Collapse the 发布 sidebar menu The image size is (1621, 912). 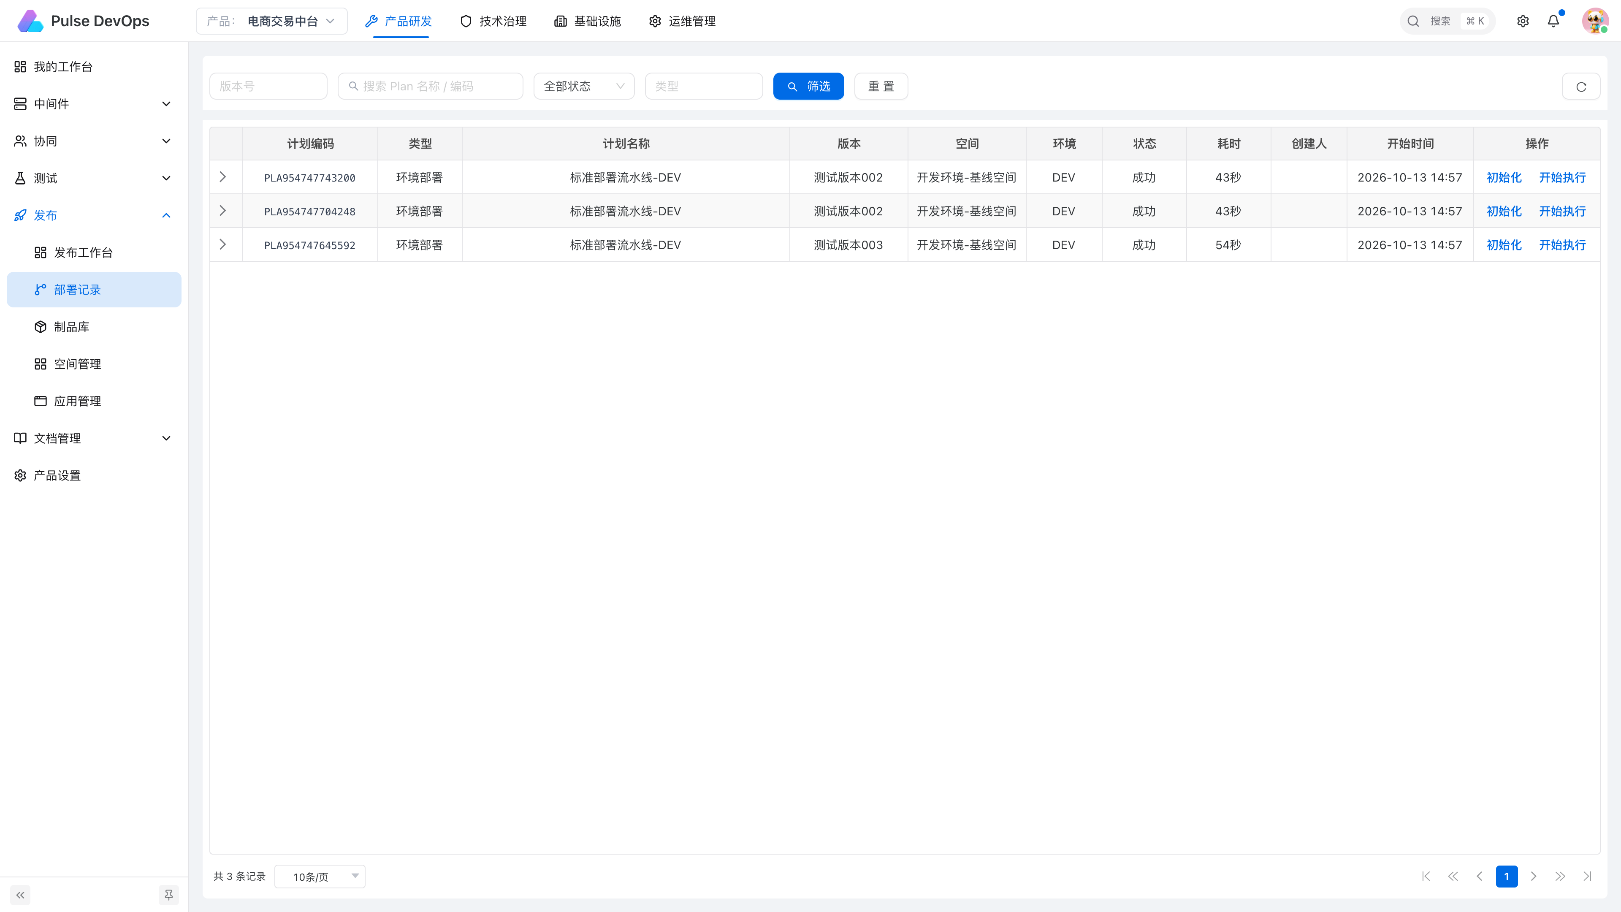click(x=93, y=215)
